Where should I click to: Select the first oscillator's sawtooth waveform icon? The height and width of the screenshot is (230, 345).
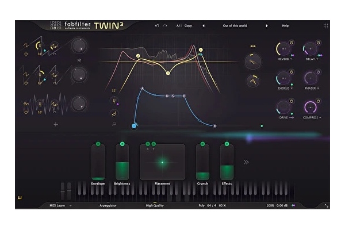26,45
